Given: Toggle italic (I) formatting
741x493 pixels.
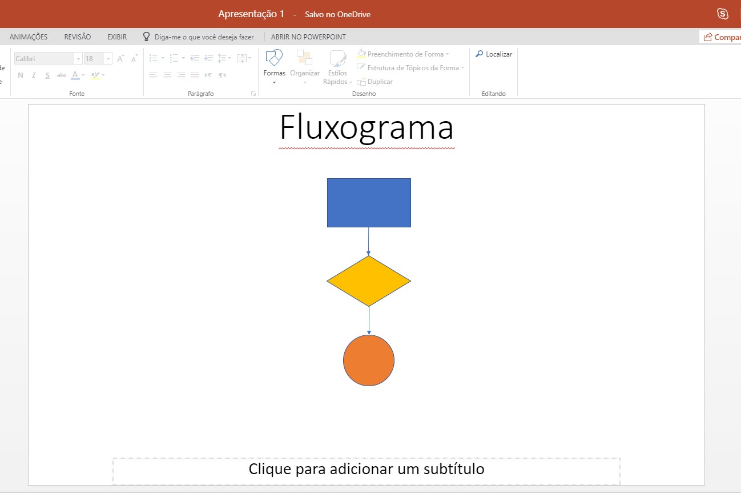Looking at the screenshot, I should tap(34, 75).
